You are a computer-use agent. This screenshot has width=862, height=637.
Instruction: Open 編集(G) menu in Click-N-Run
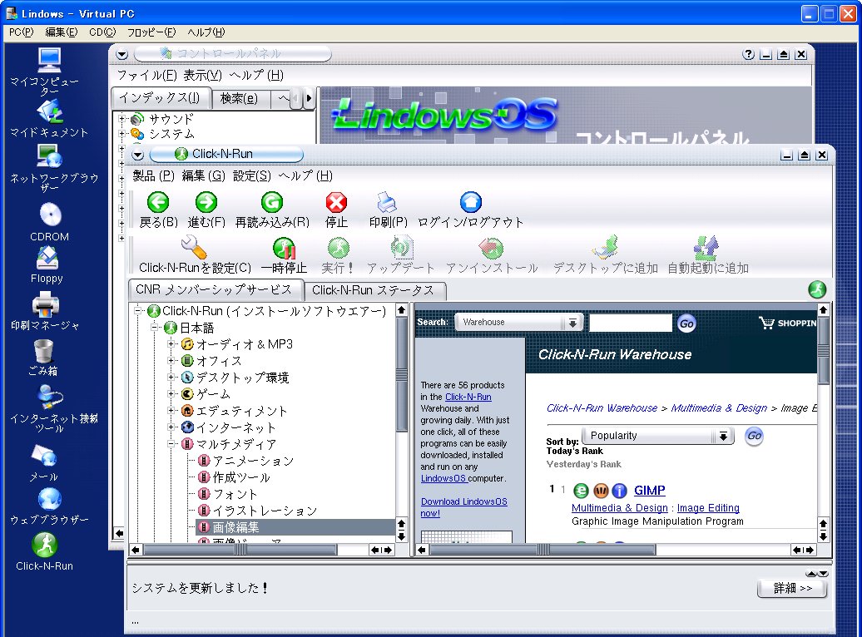click(203, 175)
